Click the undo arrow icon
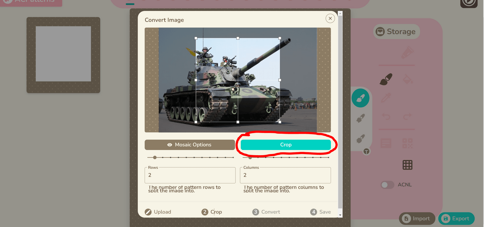The width and height of the screenshot is (484, 227). coord(386,117)
